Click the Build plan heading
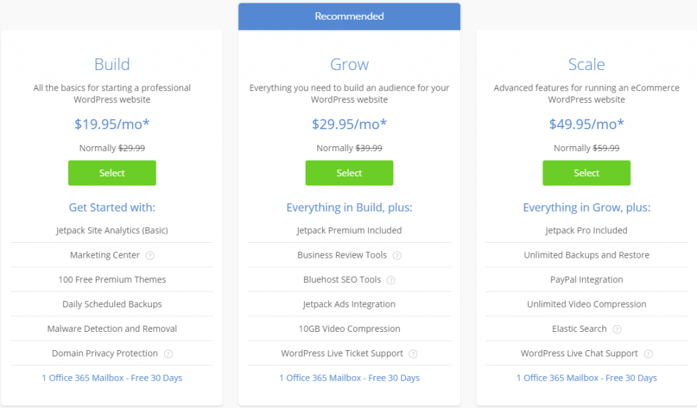Screen dimensions: 697x408 click(112, 65)
